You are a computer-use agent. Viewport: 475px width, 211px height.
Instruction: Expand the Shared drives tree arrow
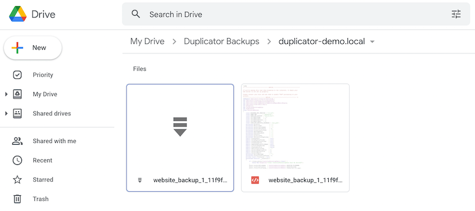[x=6, y=114]
